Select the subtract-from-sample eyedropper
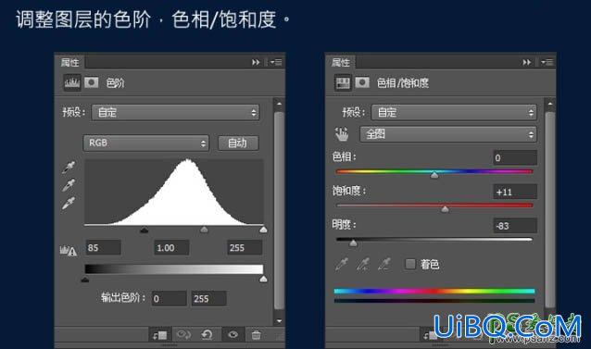The height and width of the screenshot is (349, 591). (x=384, y=264)
